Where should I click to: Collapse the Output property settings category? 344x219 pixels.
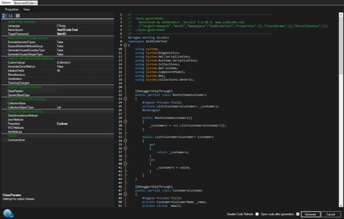click(x=4, y=111)
